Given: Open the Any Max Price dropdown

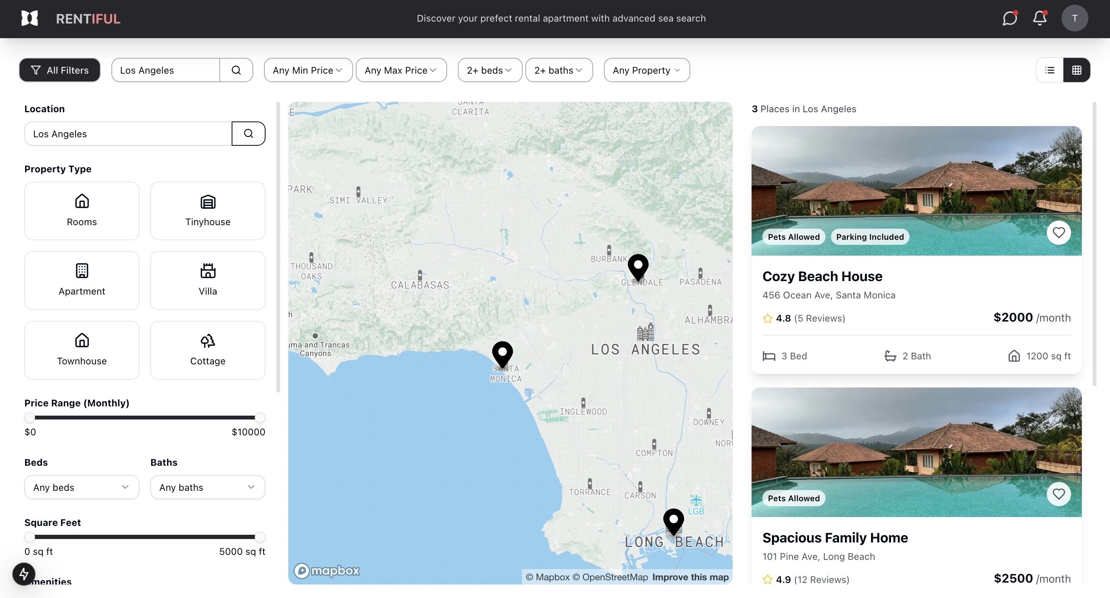Looking at the screenshot, I should tap(401, 70).
